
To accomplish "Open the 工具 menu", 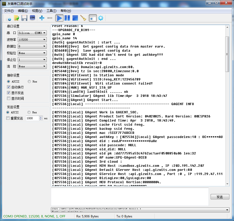I will click(x=51, y=11).
